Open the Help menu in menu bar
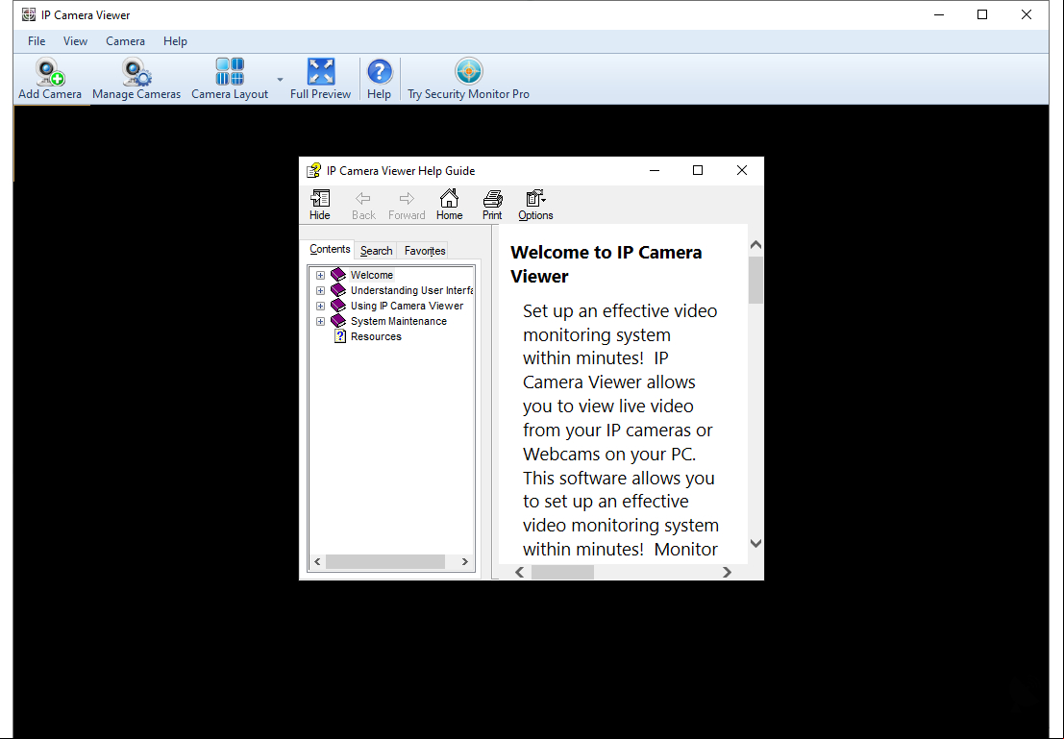The height and width of the screenshot is (739, 1064). point(175,41)
